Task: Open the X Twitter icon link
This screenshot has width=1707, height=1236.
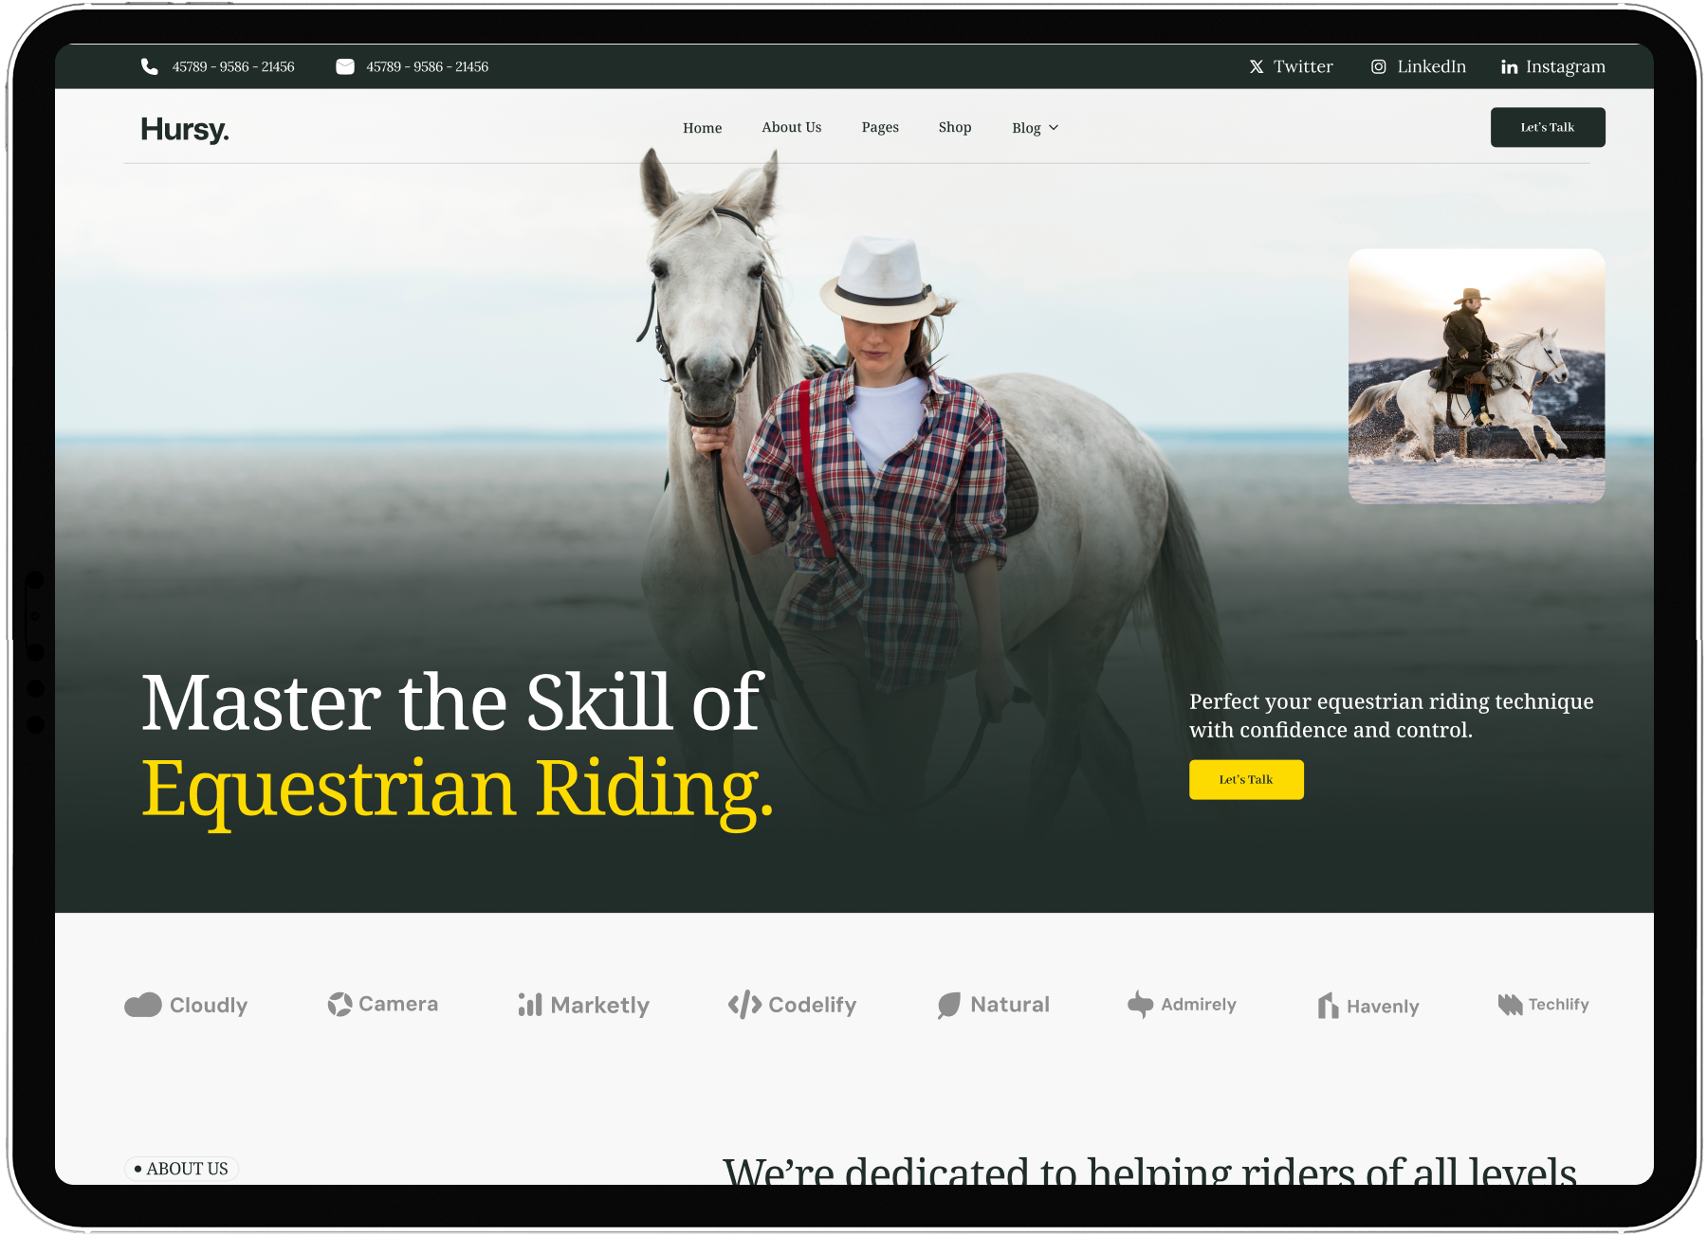Action: [1257, 66]
